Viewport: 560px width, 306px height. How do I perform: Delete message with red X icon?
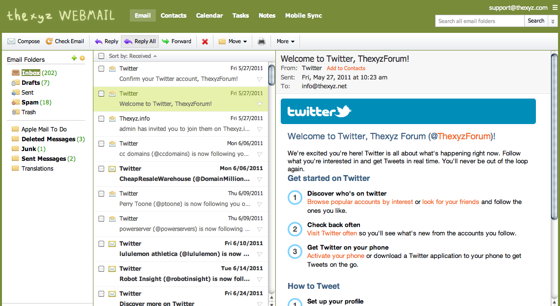(x=205, y=42)
